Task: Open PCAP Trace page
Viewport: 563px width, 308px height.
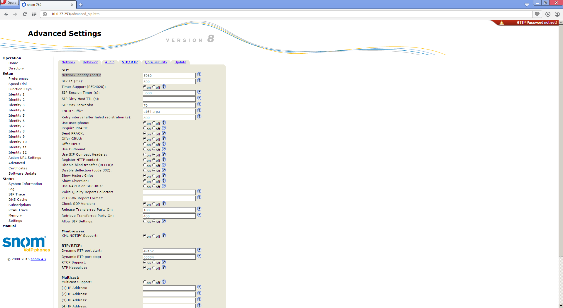Action: (x=18, y=210)
